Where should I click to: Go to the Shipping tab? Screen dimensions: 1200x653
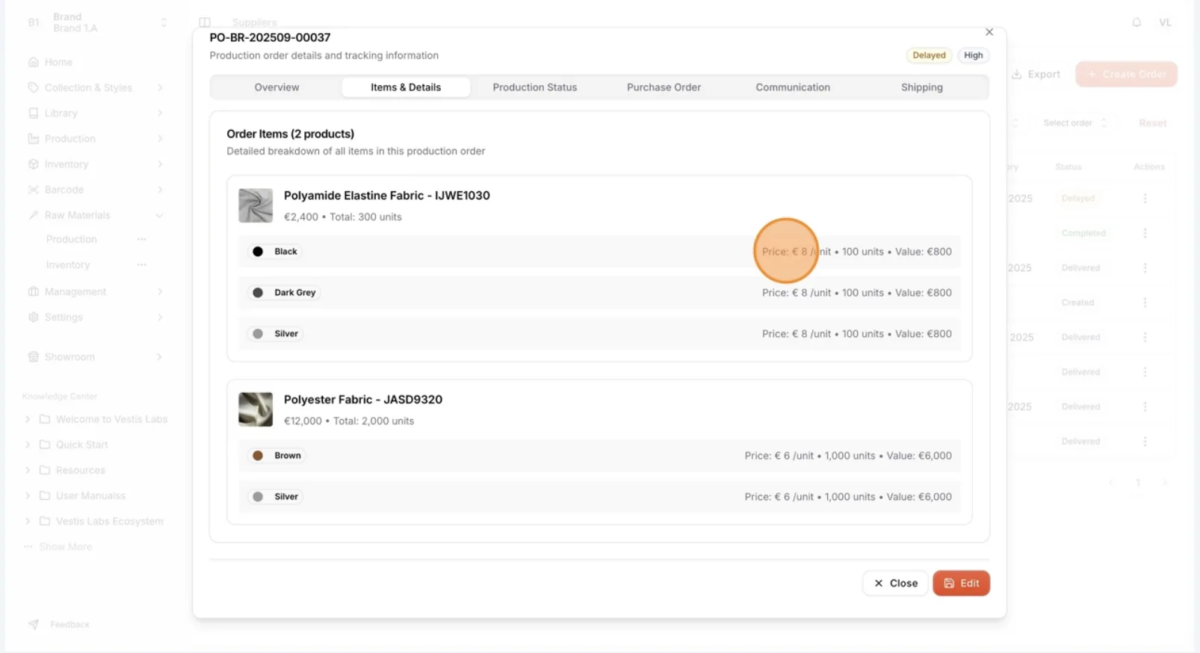point(922,87)
